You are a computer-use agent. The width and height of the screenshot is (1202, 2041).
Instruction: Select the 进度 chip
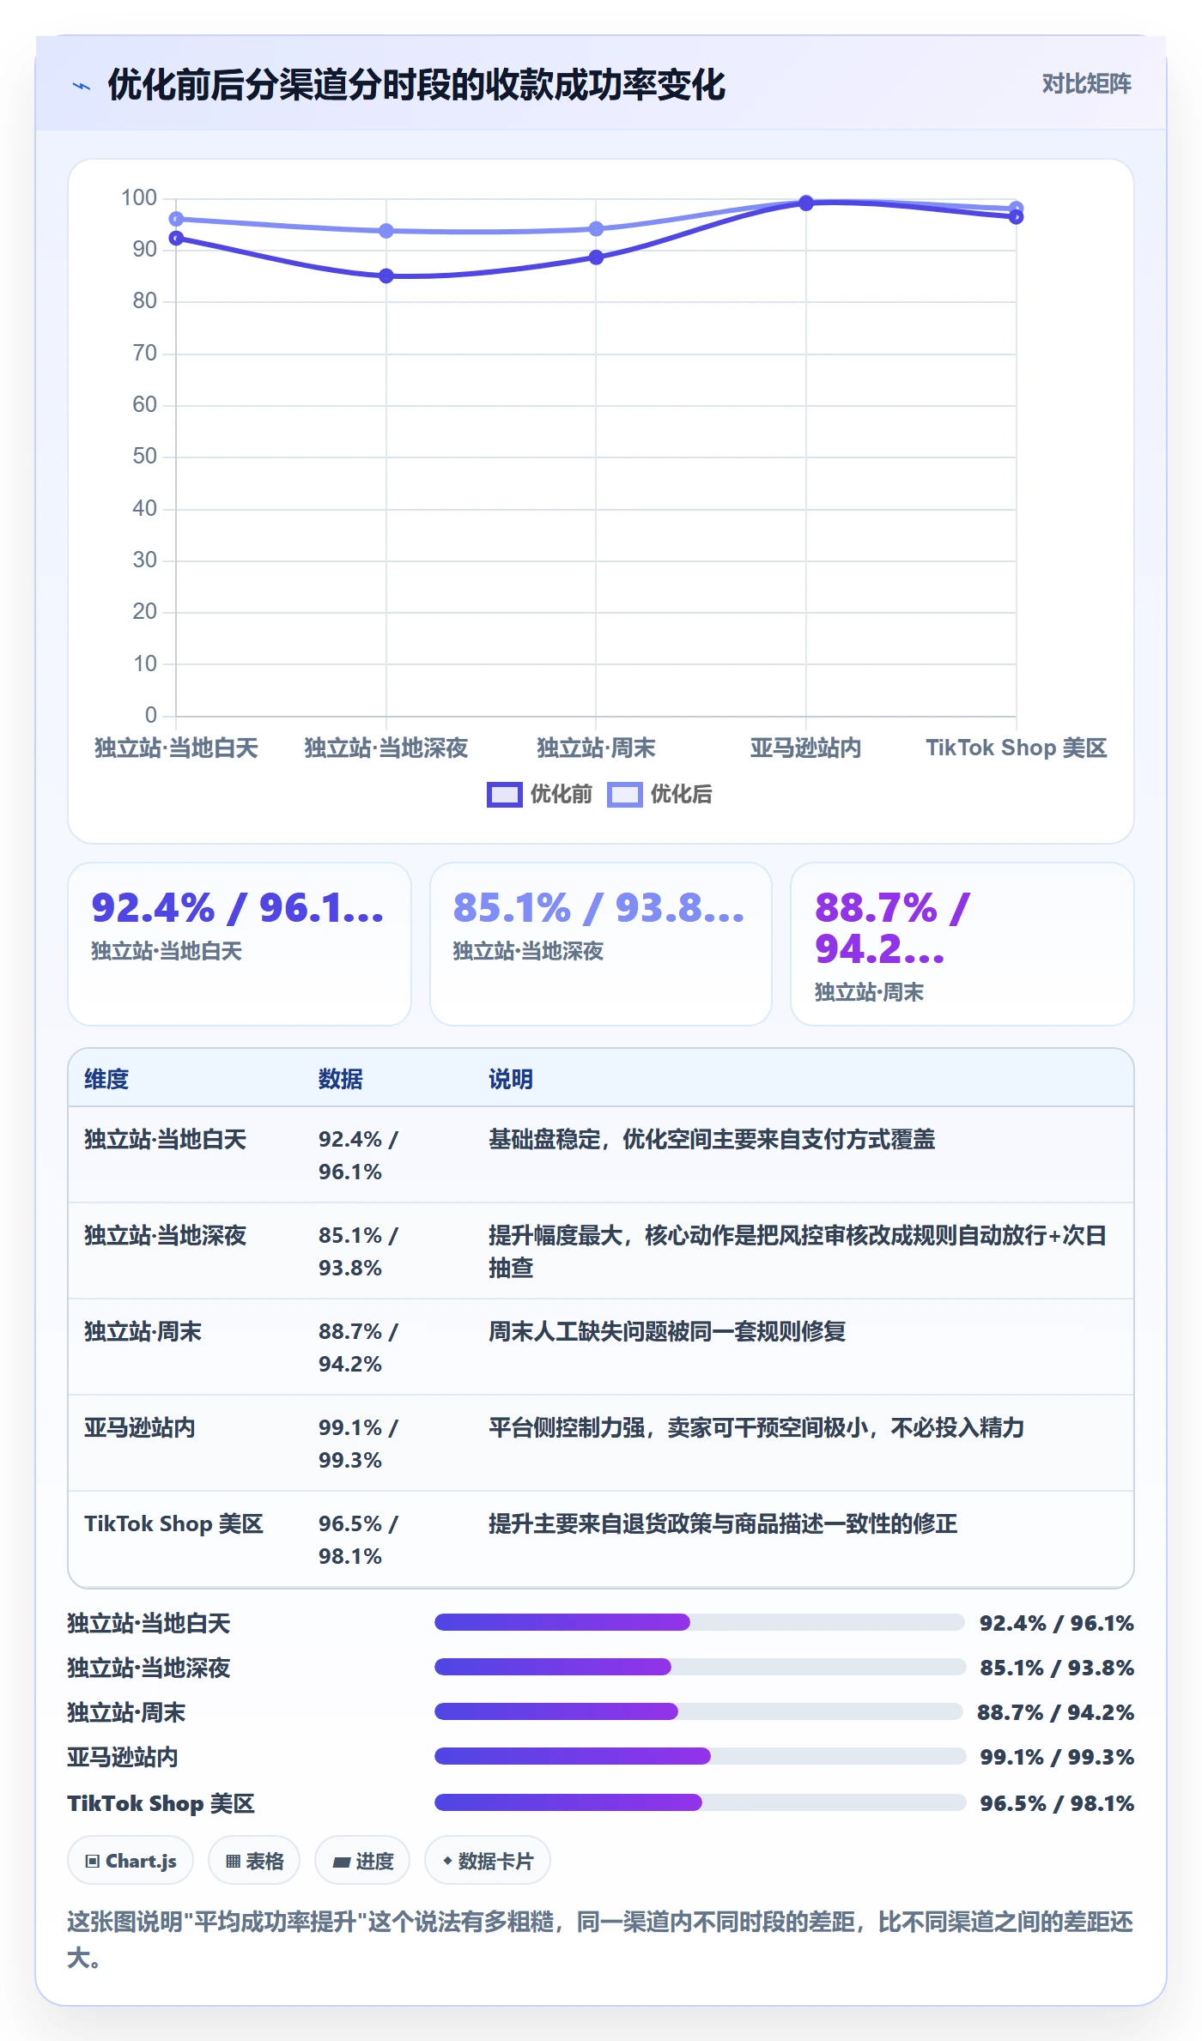click(362, 1861)
